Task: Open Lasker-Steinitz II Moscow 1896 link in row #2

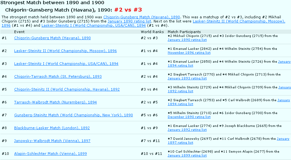Action: [65, 51]
